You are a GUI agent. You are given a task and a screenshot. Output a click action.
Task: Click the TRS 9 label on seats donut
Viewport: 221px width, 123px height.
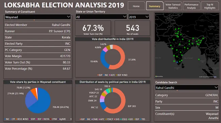click(x=107, y=86)
